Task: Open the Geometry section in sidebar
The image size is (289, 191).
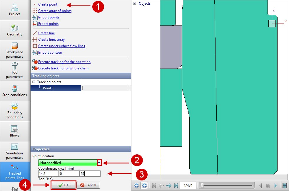Action: tap(15, 30)
